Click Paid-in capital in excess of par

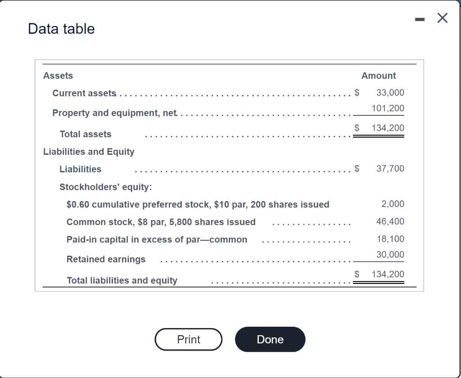[x=157, y=239]
